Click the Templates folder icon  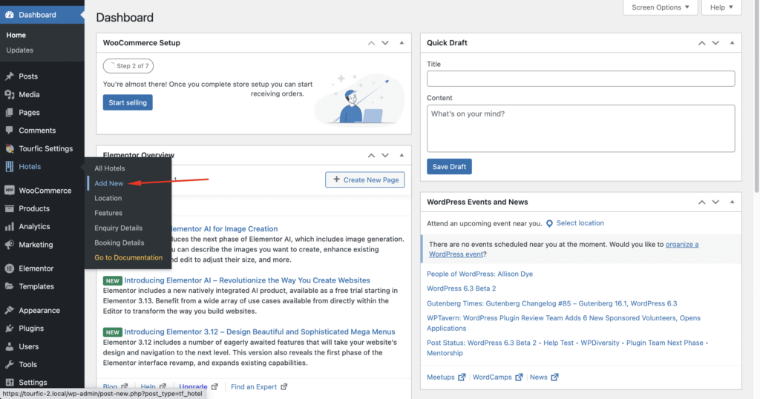[9, 286]
